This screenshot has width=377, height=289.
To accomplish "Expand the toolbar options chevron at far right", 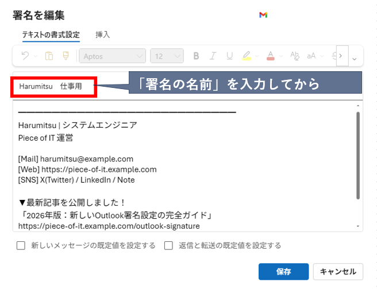I will 354,57.
